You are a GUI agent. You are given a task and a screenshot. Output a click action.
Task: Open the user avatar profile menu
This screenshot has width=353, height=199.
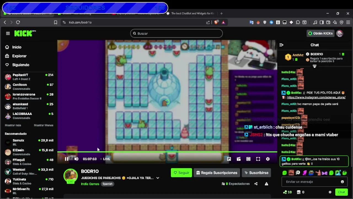point(340,33)
